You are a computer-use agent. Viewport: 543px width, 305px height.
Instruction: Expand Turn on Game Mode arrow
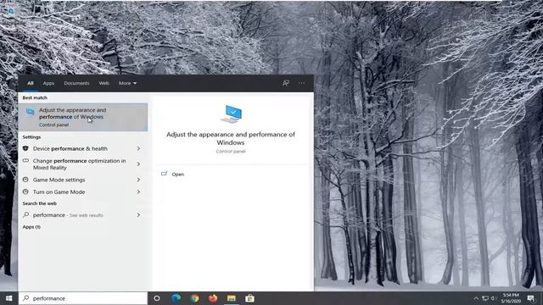[x=138, y=192]
